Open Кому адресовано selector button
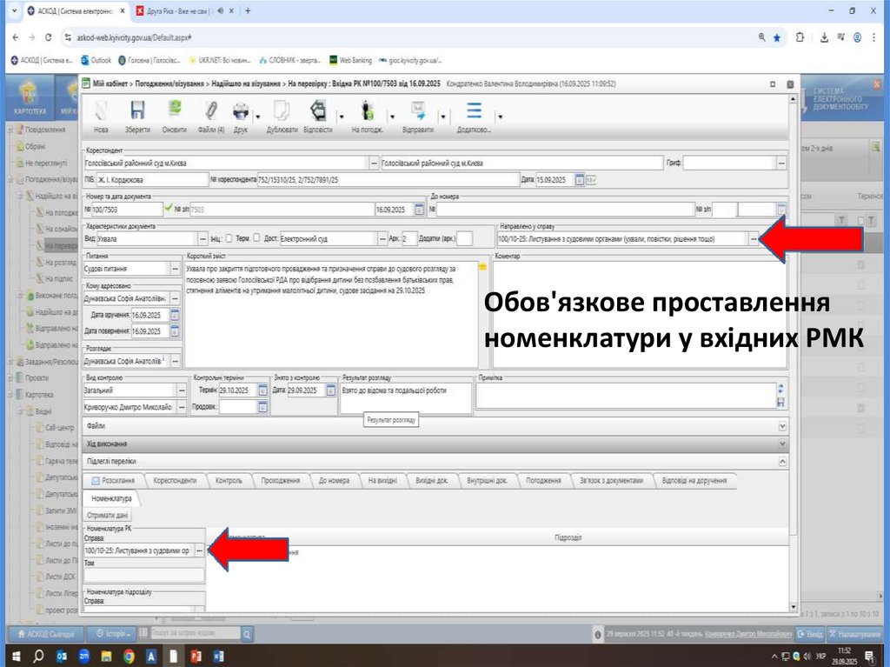 pos(176,298)
